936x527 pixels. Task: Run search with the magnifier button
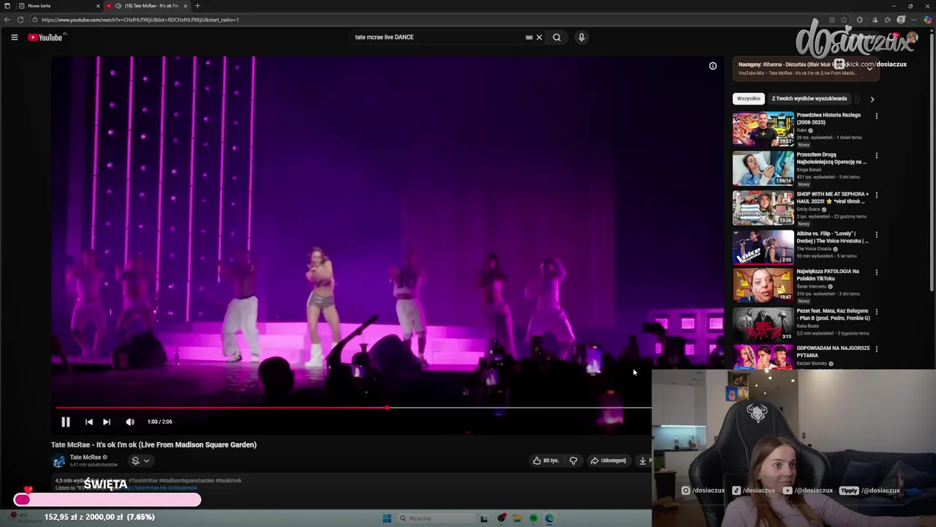pos(556,37)
